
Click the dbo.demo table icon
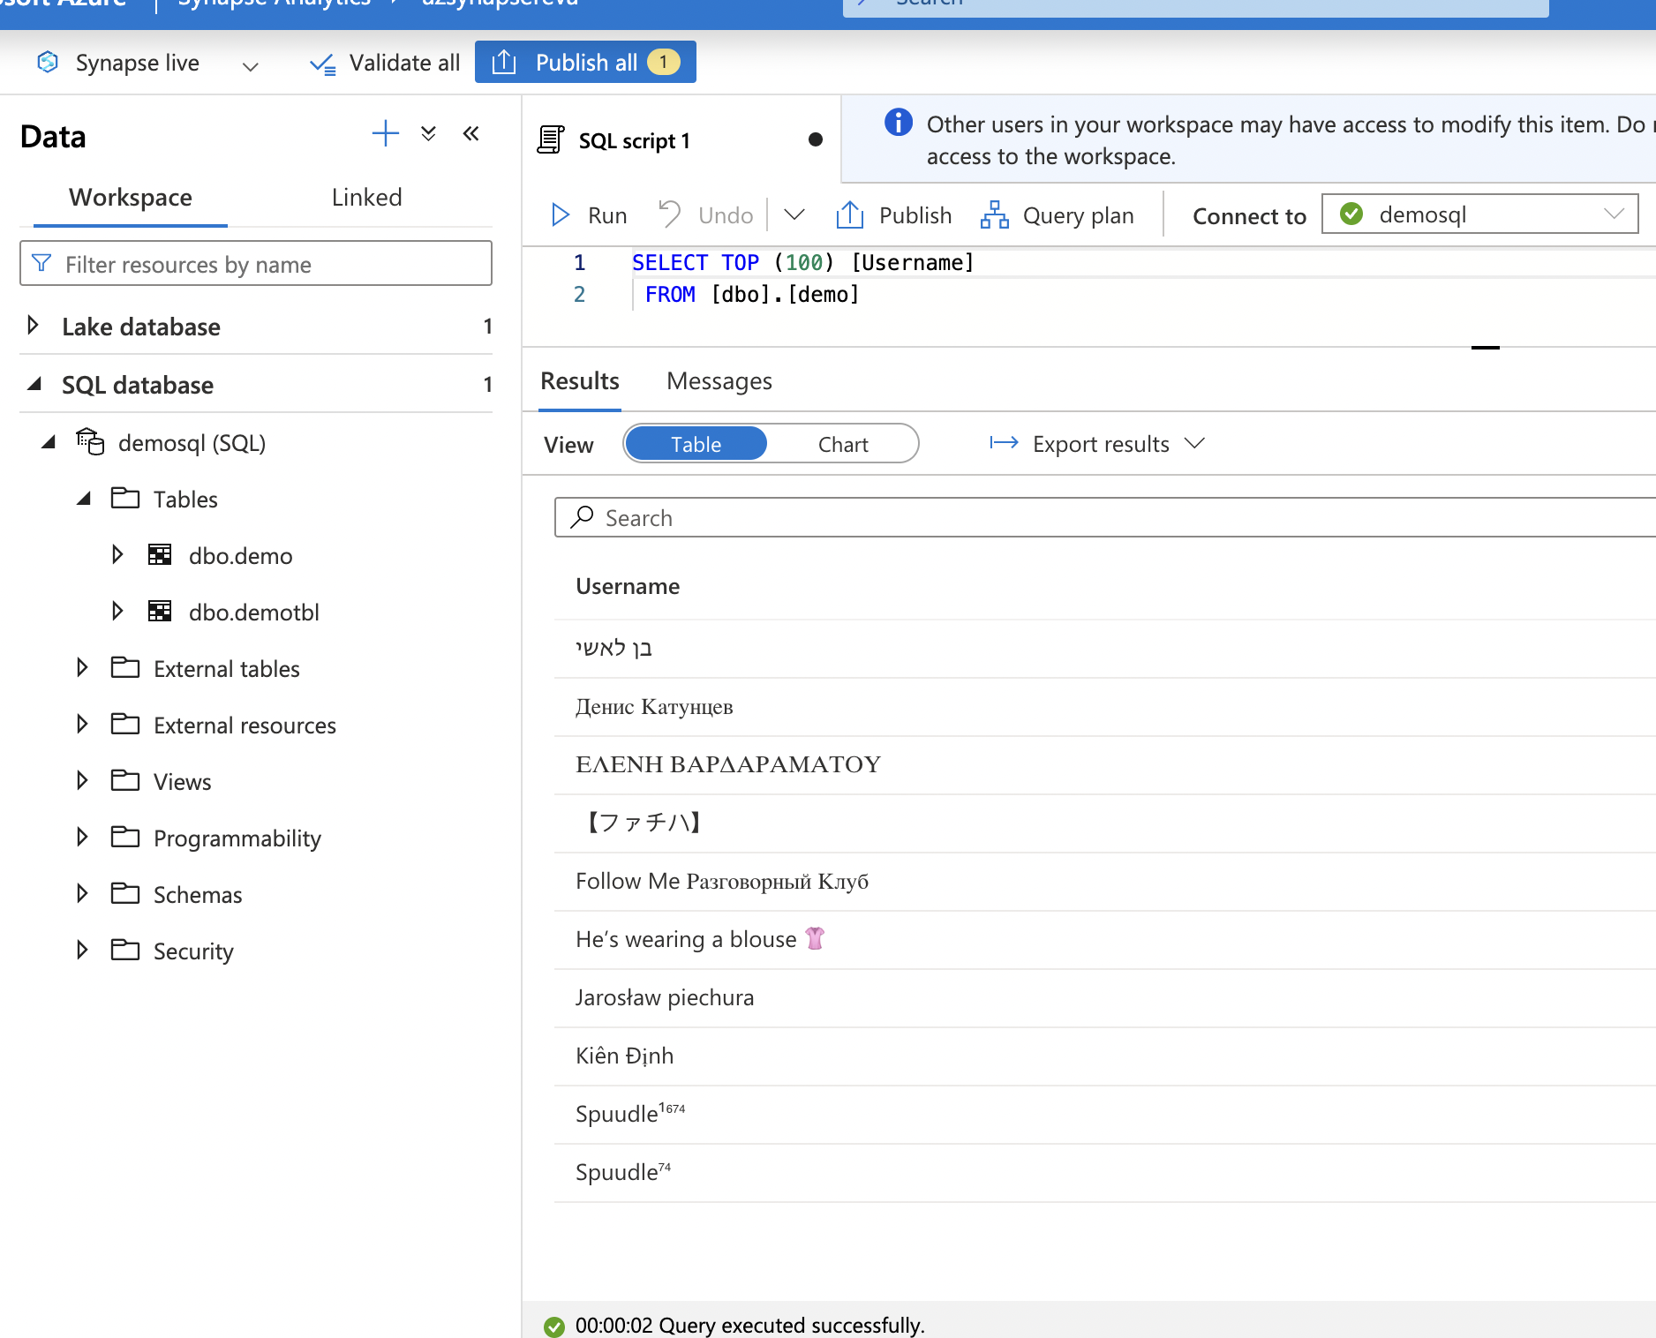pyautogui.click(x=160, y=554)
